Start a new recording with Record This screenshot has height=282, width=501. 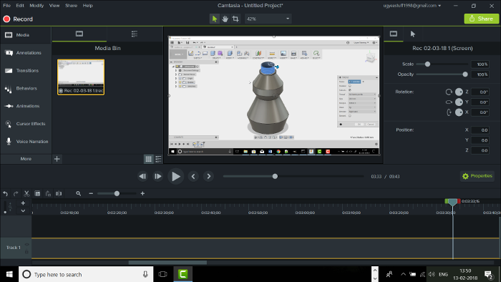(x=18, y=19)
